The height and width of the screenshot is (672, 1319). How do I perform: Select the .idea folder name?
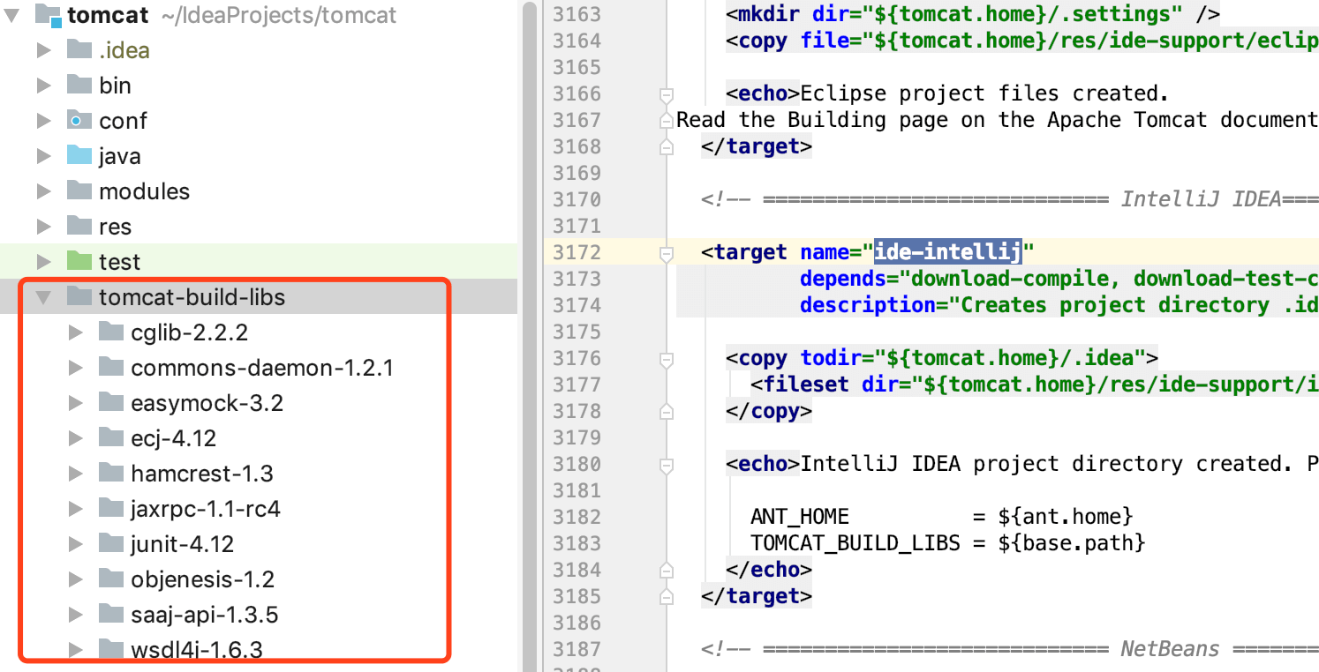click(124, 50)
